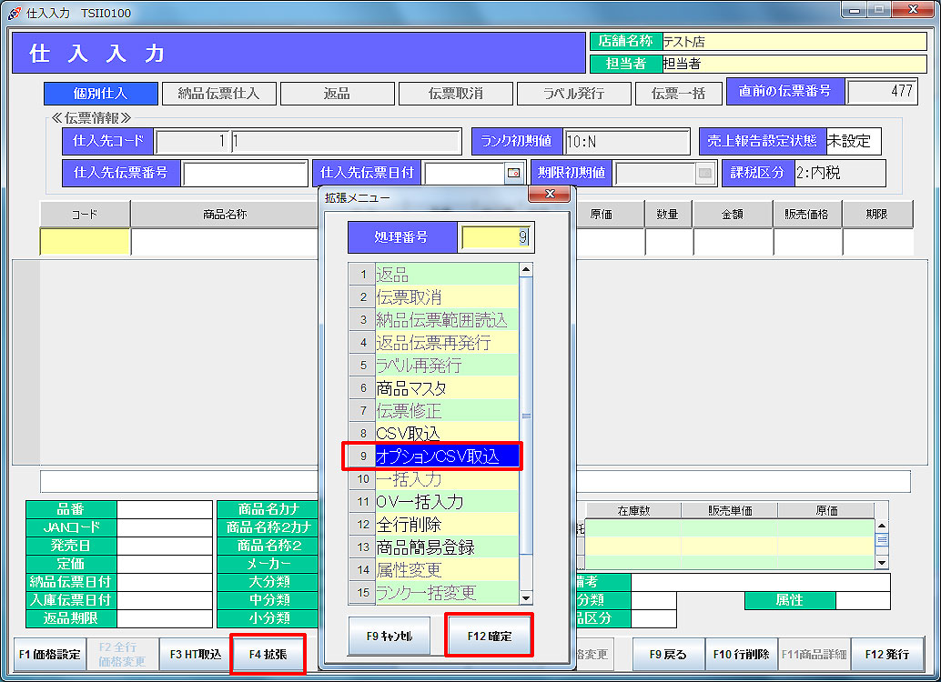Switch to the ラベル発行 tab
The image size is (941, 682).
573,94
